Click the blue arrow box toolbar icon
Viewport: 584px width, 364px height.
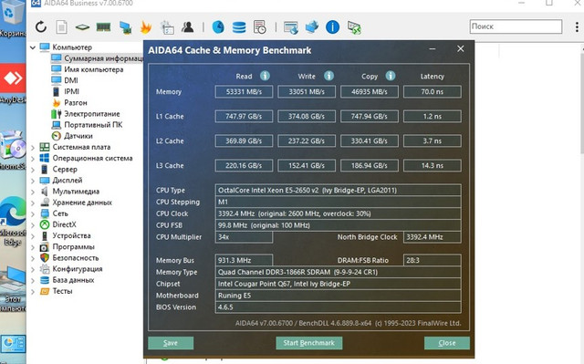[312, 27]
